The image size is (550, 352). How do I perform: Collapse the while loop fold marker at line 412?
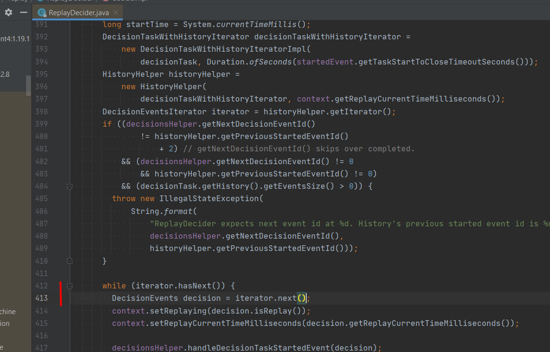click(x=69, y=287)
